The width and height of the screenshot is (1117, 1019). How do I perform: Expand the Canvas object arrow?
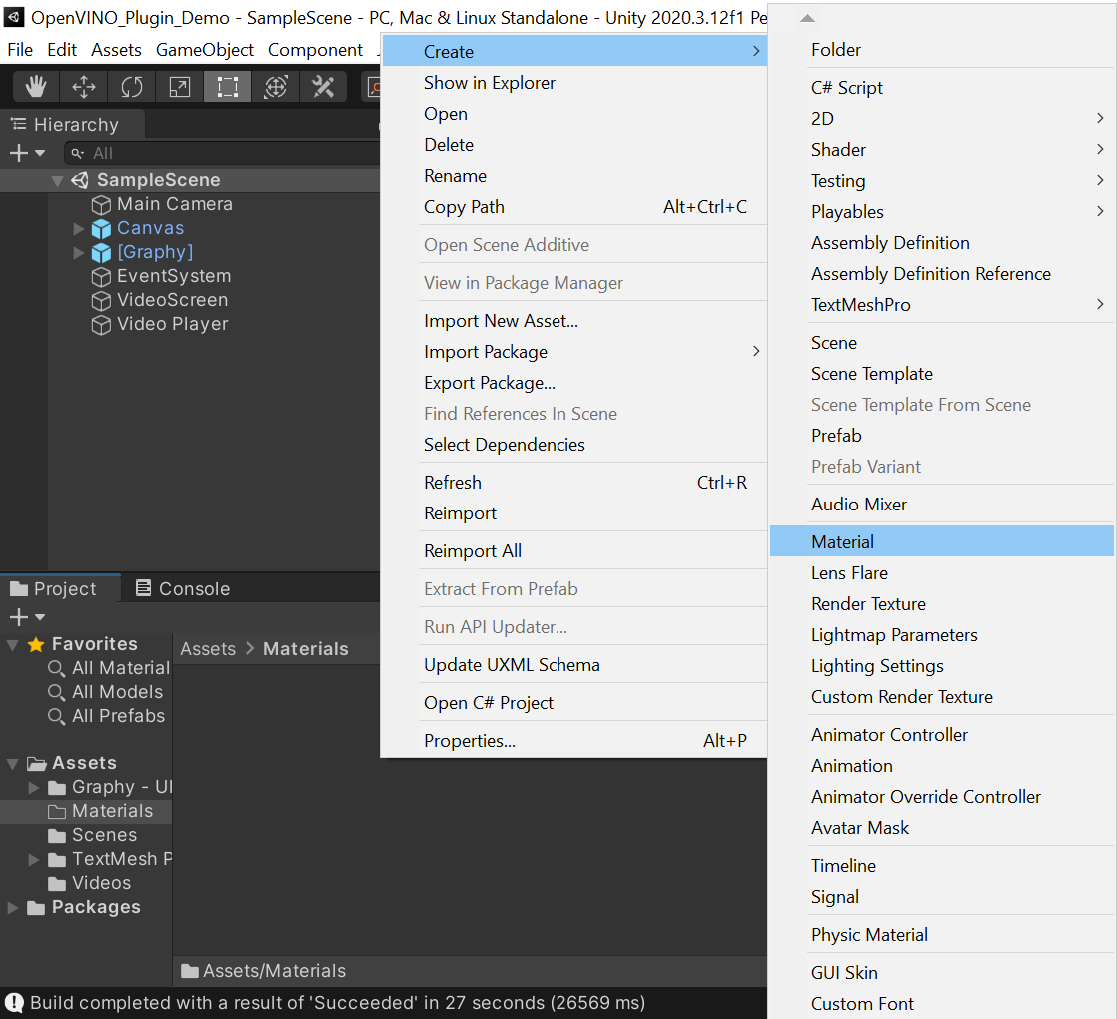click(79, 229)
